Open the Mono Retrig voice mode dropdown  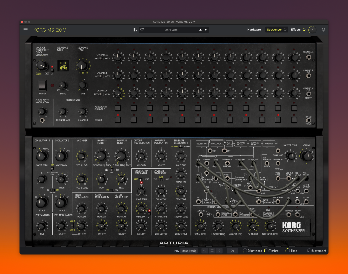coord(189,251)
